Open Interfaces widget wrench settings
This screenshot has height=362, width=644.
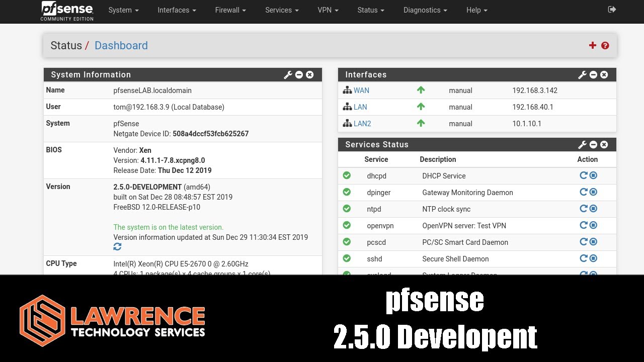(x=583, y=75)
